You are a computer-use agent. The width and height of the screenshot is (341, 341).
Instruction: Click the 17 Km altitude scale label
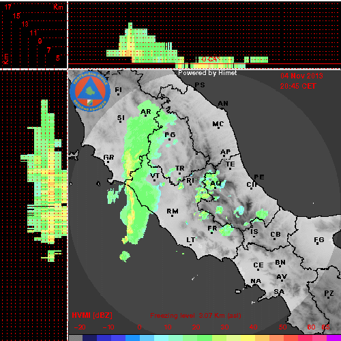click(8, 7)
